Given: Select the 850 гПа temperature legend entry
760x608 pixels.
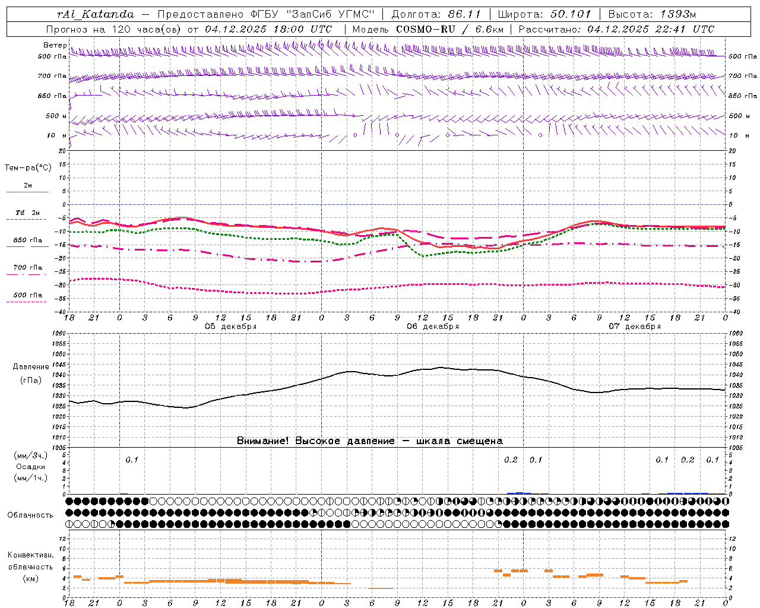Looking at the screenshot, I should pyautogui.click(x=27, y=240).
